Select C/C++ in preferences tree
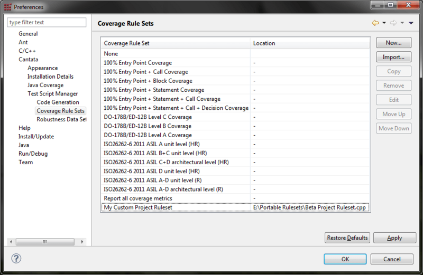Image resolution: width=423 pixels, height=275 pixels. [27, 51]
